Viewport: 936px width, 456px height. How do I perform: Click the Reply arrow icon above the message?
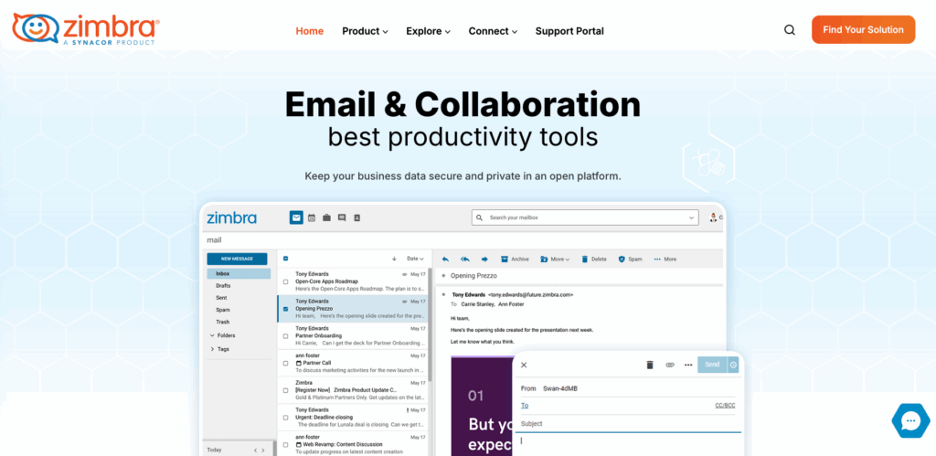click(x=445, y=259)
